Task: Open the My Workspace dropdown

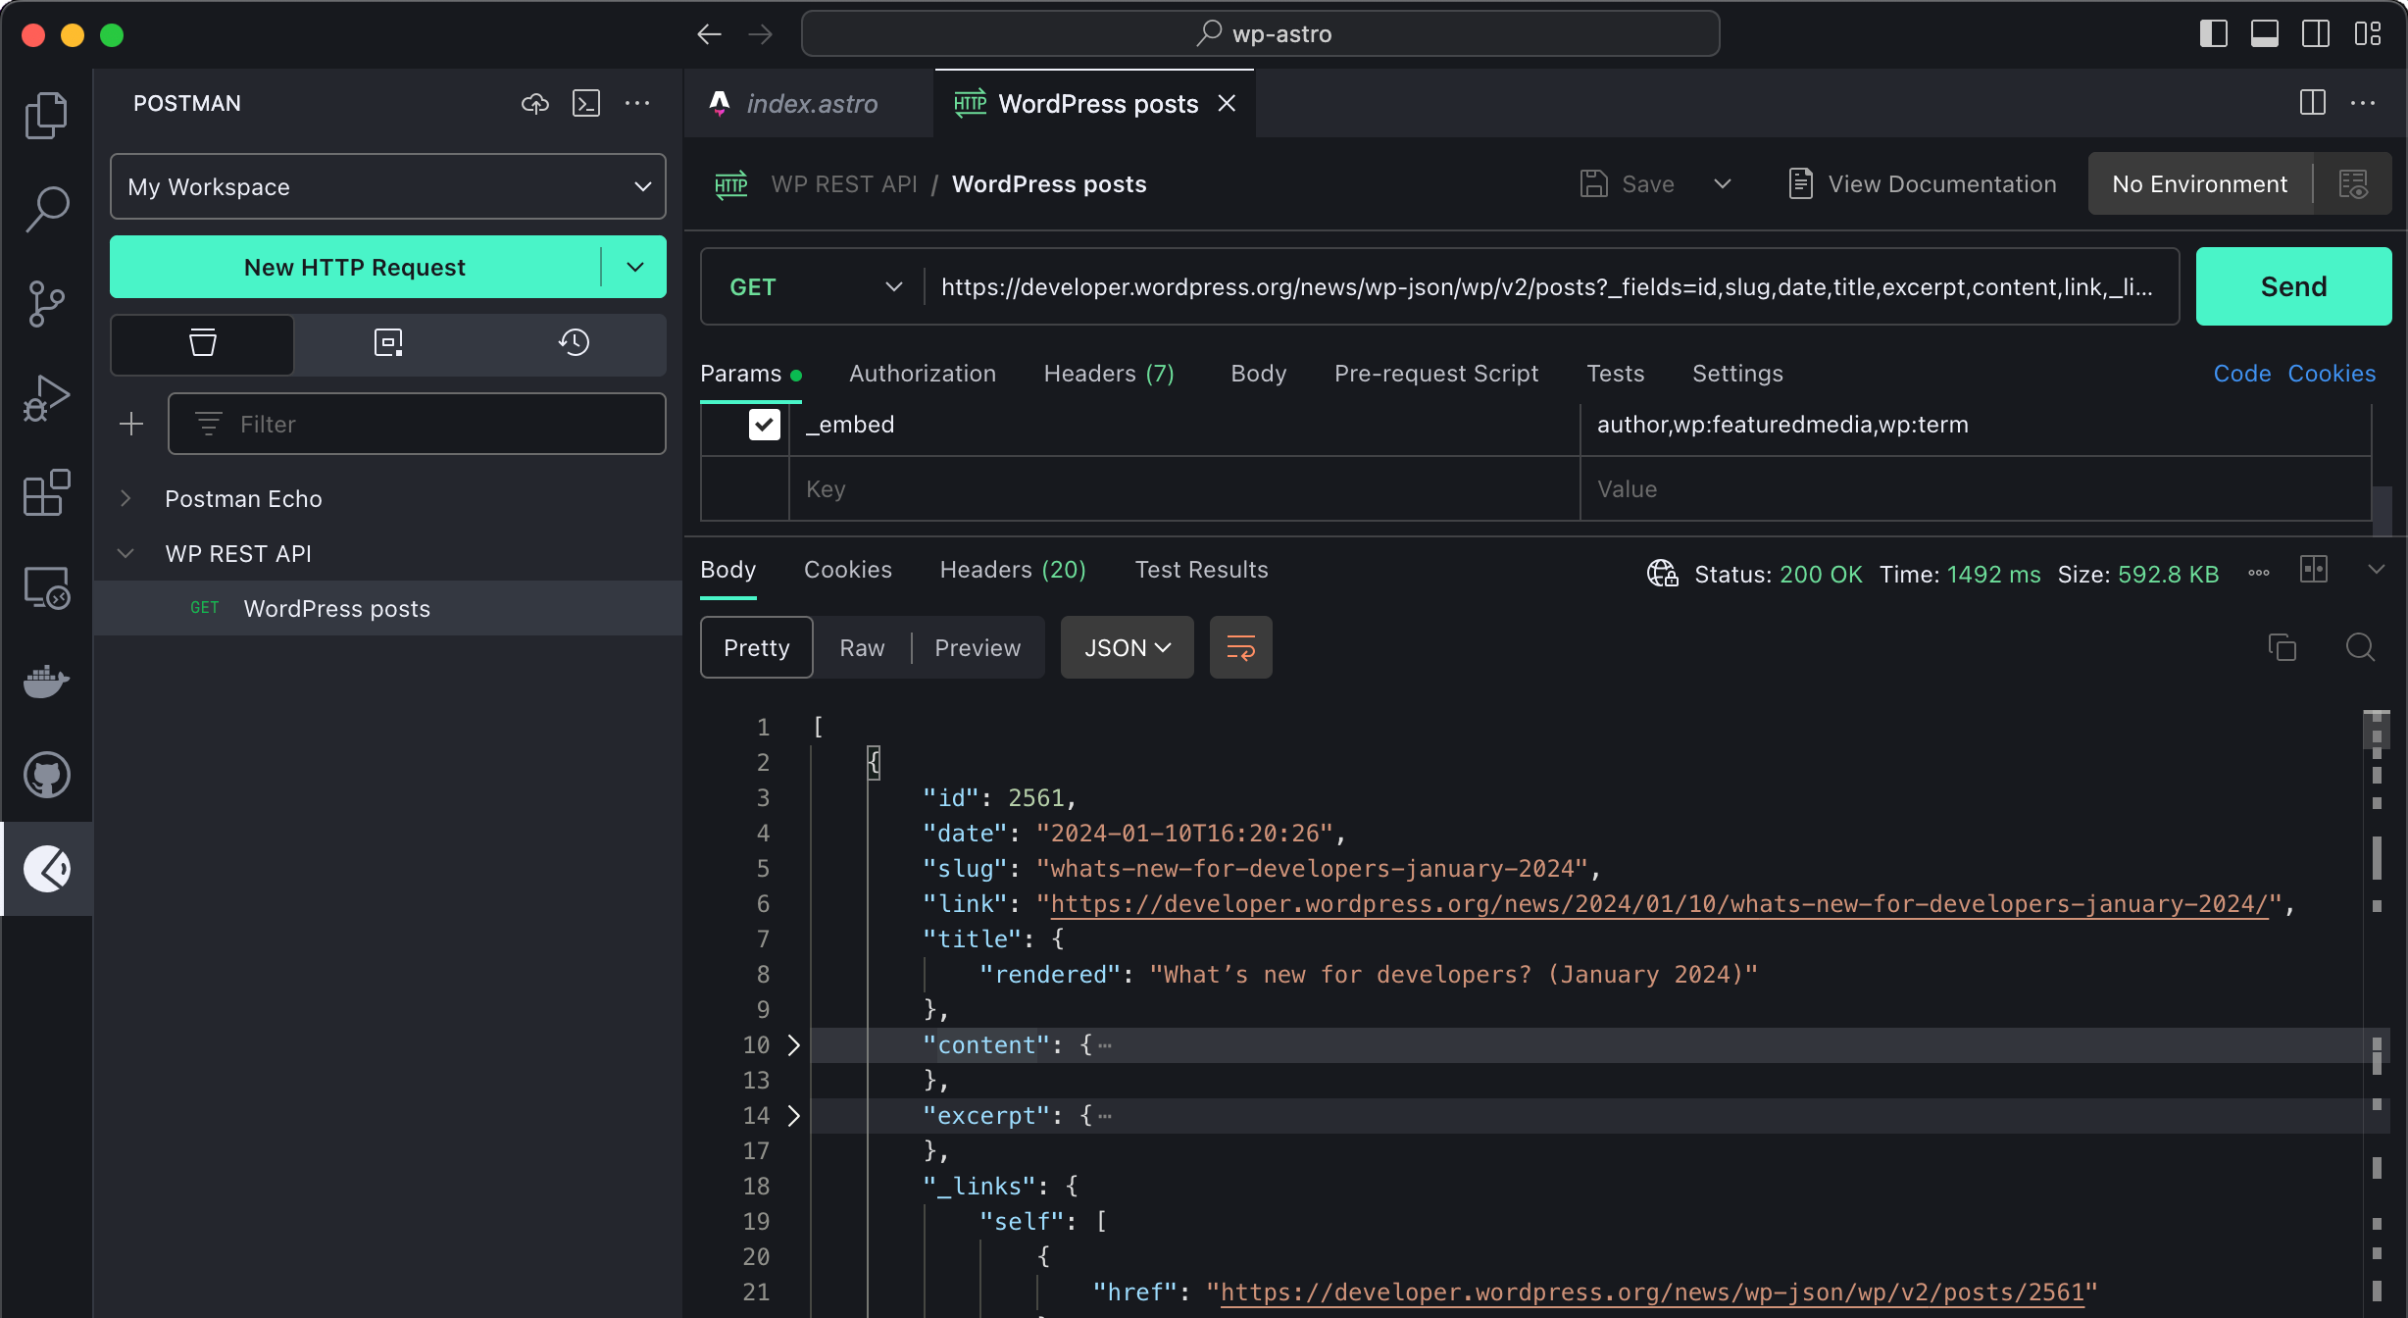Action: pos(388,186)
